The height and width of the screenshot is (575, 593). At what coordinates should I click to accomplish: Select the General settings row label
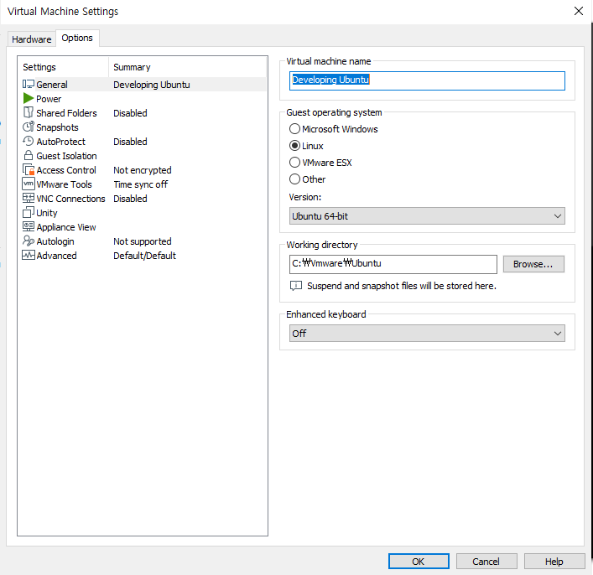(x=52, y=85)
